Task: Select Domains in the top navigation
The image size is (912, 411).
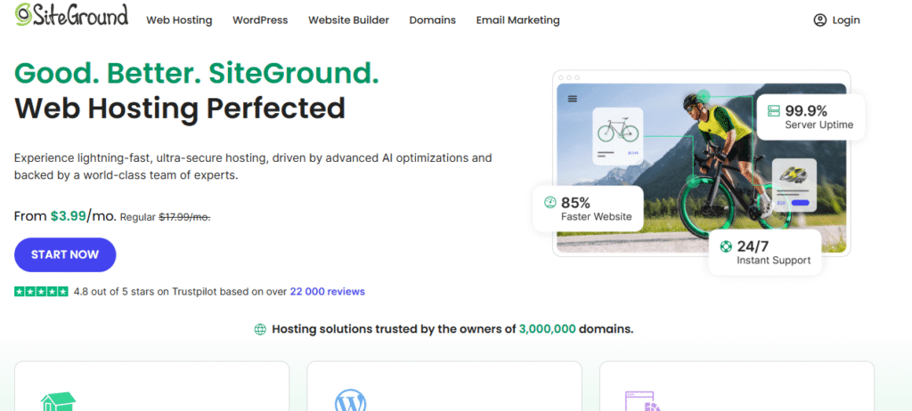Action: (x=432, y=20)
